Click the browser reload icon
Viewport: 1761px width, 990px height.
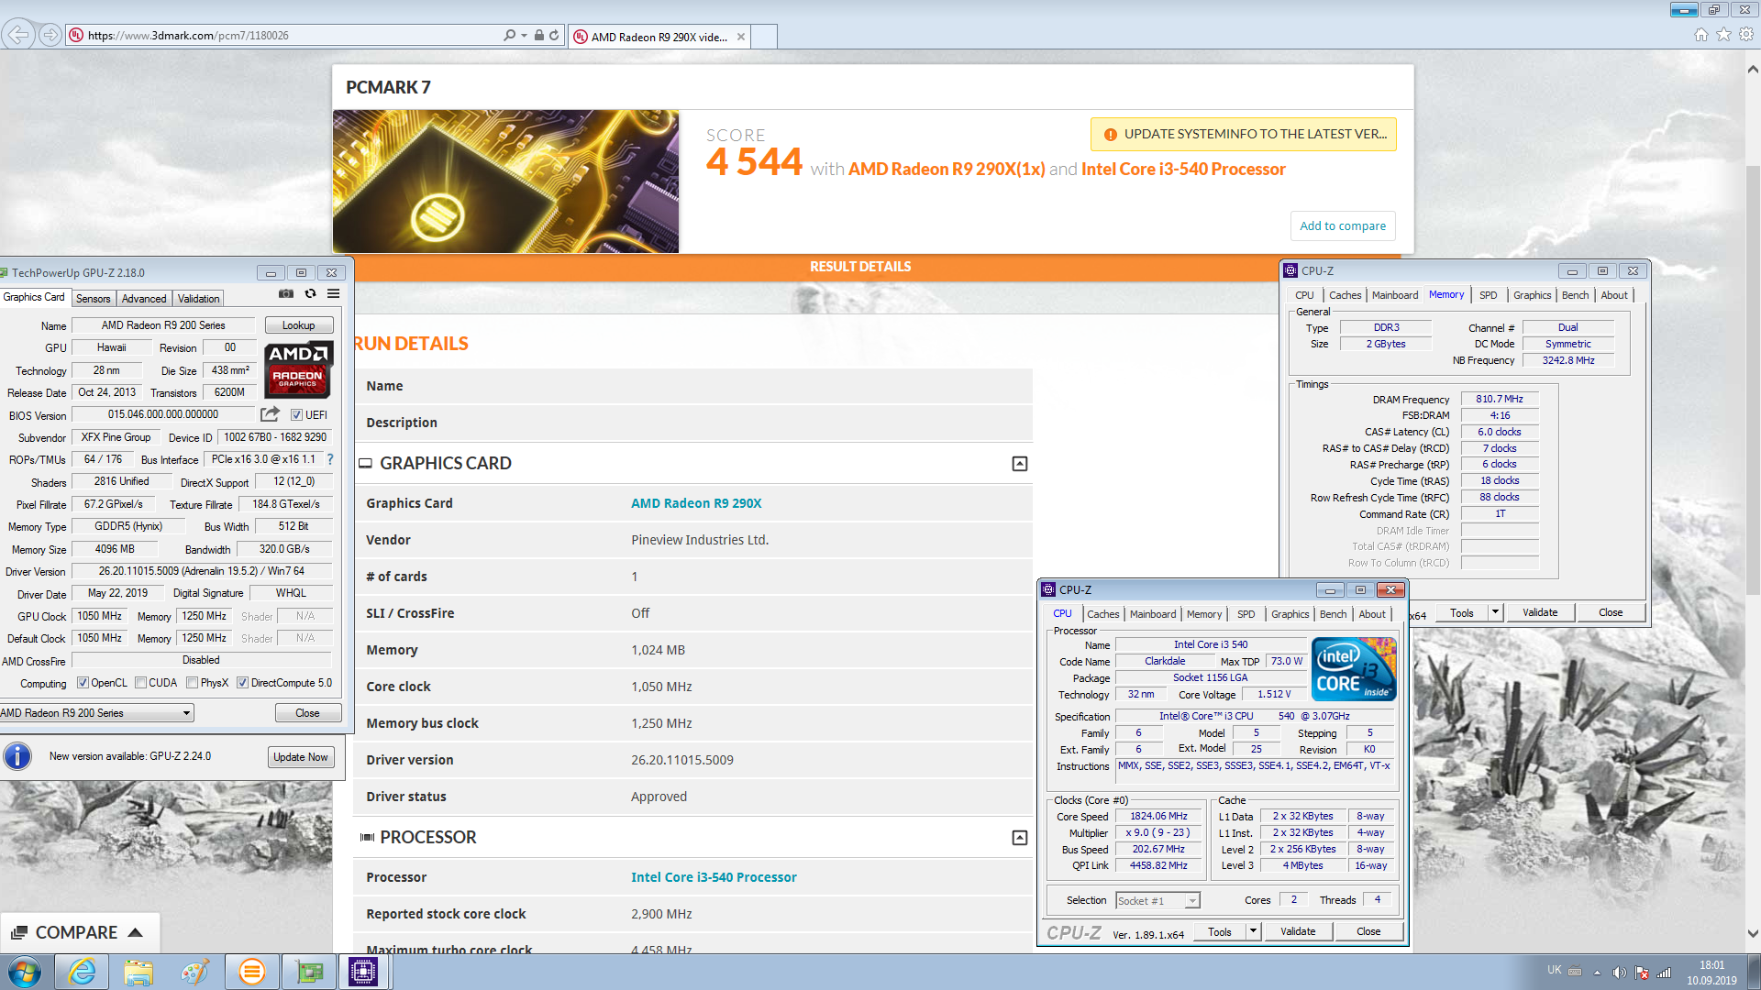(x=554, y=35)
